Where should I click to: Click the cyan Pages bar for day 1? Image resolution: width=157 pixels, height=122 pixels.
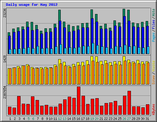pyautogui.click(x=10, y=52)
